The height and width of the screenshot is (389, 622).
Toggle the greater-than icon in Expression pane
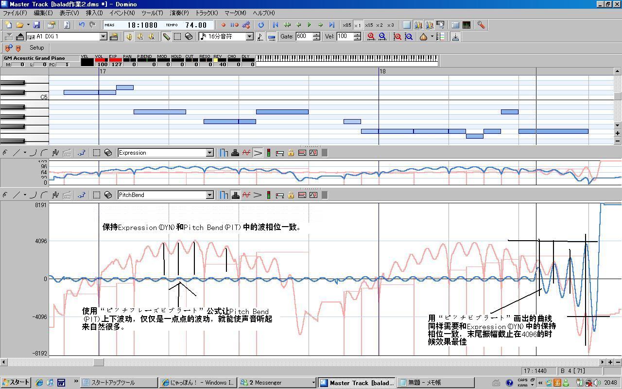click(258, 153)
